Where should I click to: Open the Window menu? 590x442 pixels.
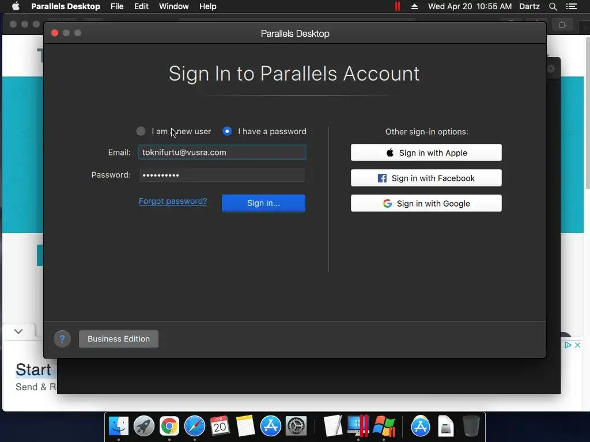[x=174, y=6]
